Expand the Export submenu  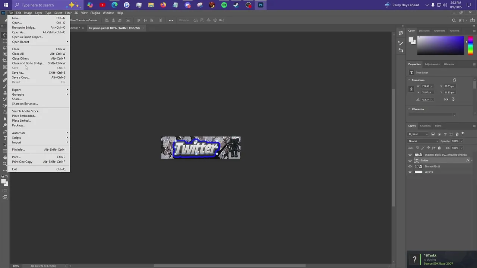[x=39, y=90]
